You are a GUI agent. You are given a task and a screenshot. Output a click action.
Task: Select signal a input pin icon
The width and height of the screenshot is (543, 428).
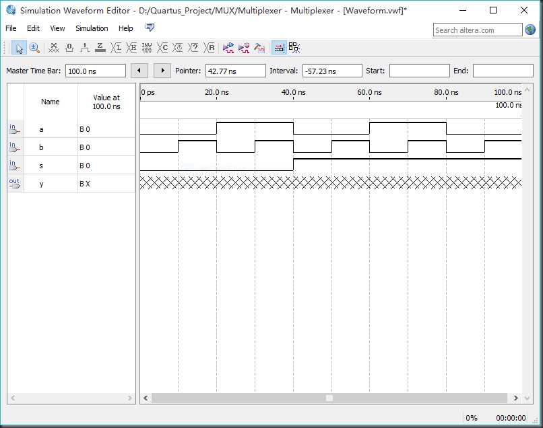15,129
